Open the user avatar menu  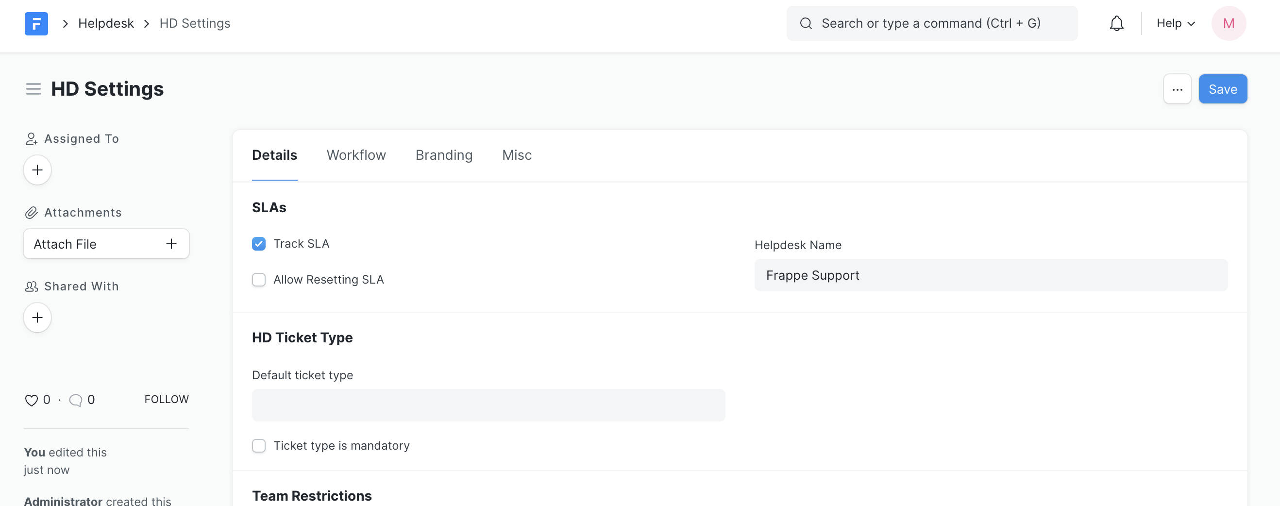[1229, 23]
